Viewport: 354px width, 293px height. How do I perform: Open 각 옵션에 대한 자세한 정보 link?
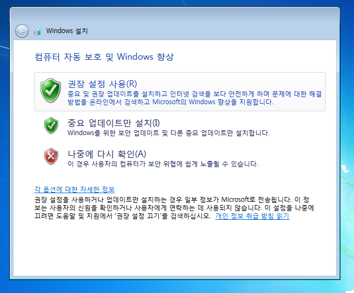tap(74, 189)
